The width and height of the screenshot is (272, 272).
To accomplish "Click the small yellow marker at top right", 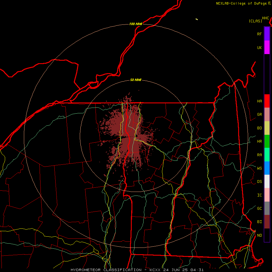I will pyautogui.click(x=197, y=19).
